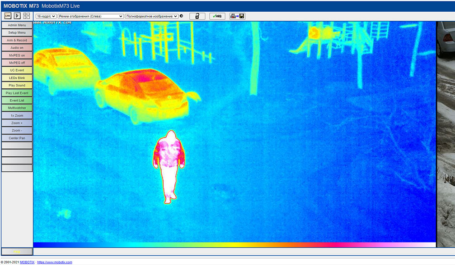
Task: Turn Audio on
Action: click(x=17, y=48)
